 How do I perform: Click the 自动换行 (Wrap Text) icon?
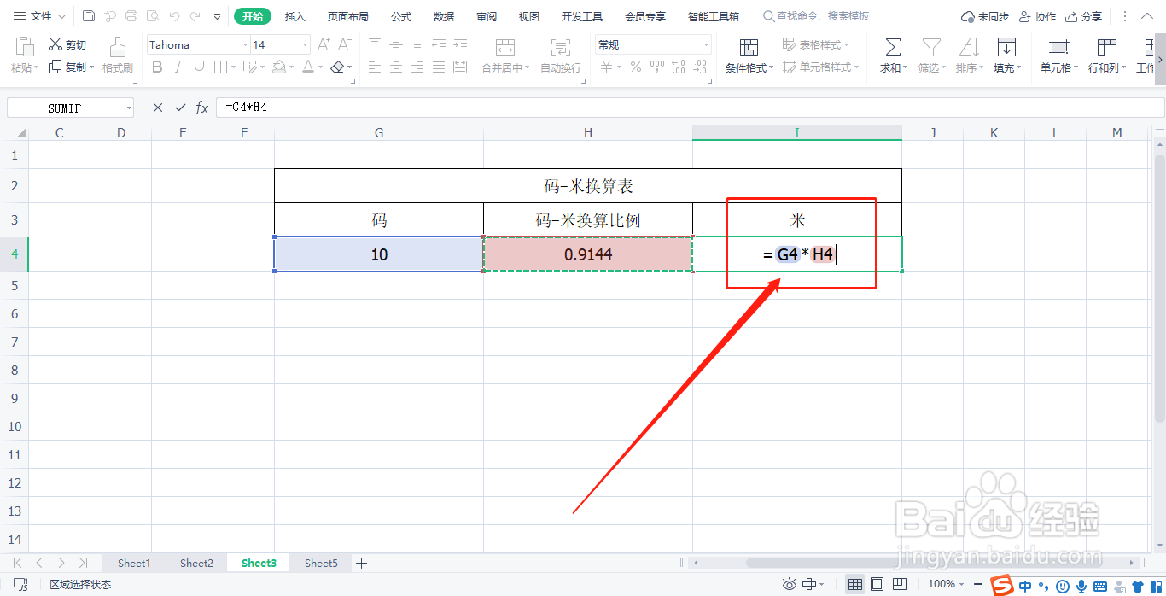pos(559,55)
